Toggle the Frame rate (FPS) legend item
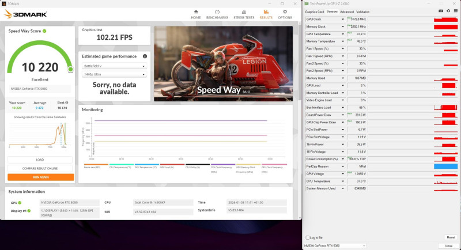The width and height of the screenshot is (461, 250). 96,166
